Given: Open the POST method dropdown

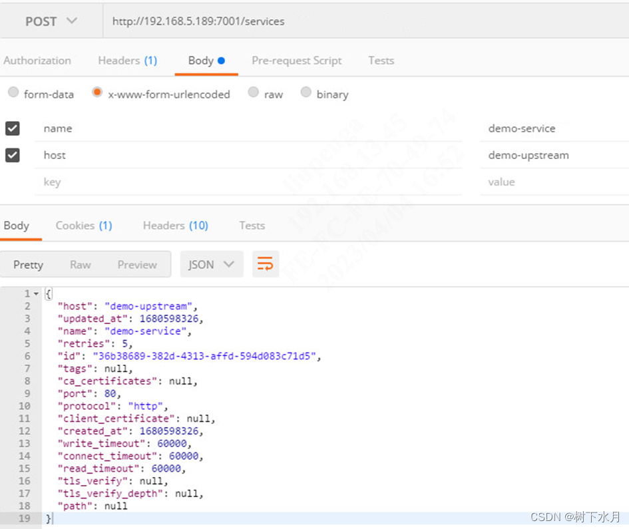Looking at the screenshot, I should [x=51, y=21].
